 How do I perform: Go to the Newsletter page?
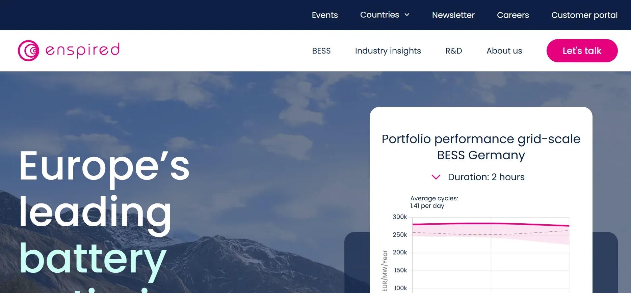point(453,15)
